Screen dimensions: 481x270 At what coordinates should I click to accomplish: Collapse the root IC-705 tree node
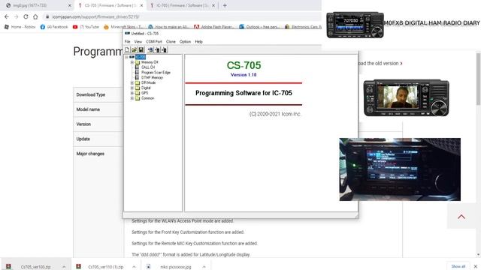click(126, 57)
